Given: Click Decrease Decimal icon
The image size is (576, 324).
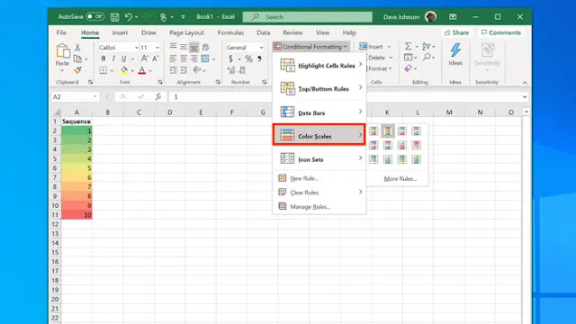Looking at the screenshot, I should [242, 70].
